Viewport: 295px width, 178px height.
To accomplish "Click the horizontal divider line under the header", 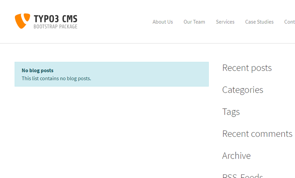I will tap(147, 44).
